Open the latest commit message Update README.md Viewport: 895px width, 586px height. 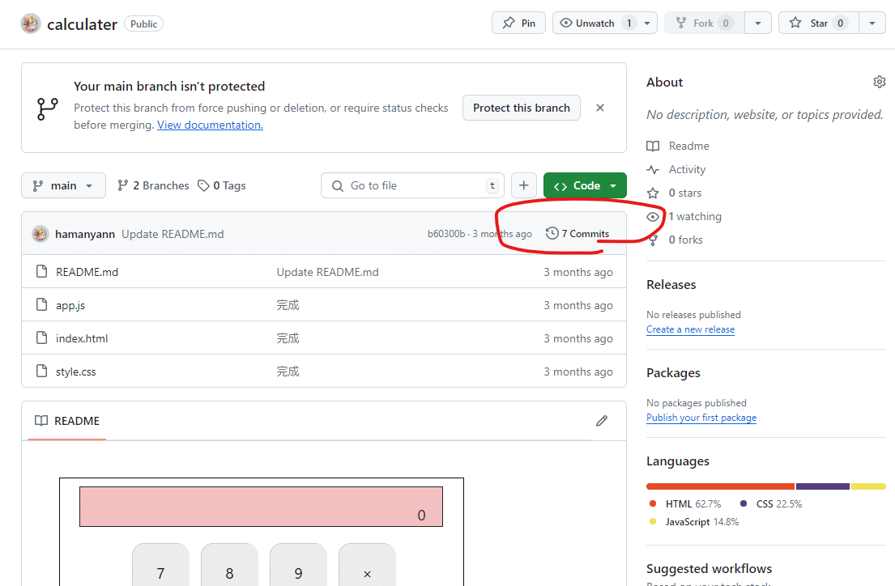(173, 234)
